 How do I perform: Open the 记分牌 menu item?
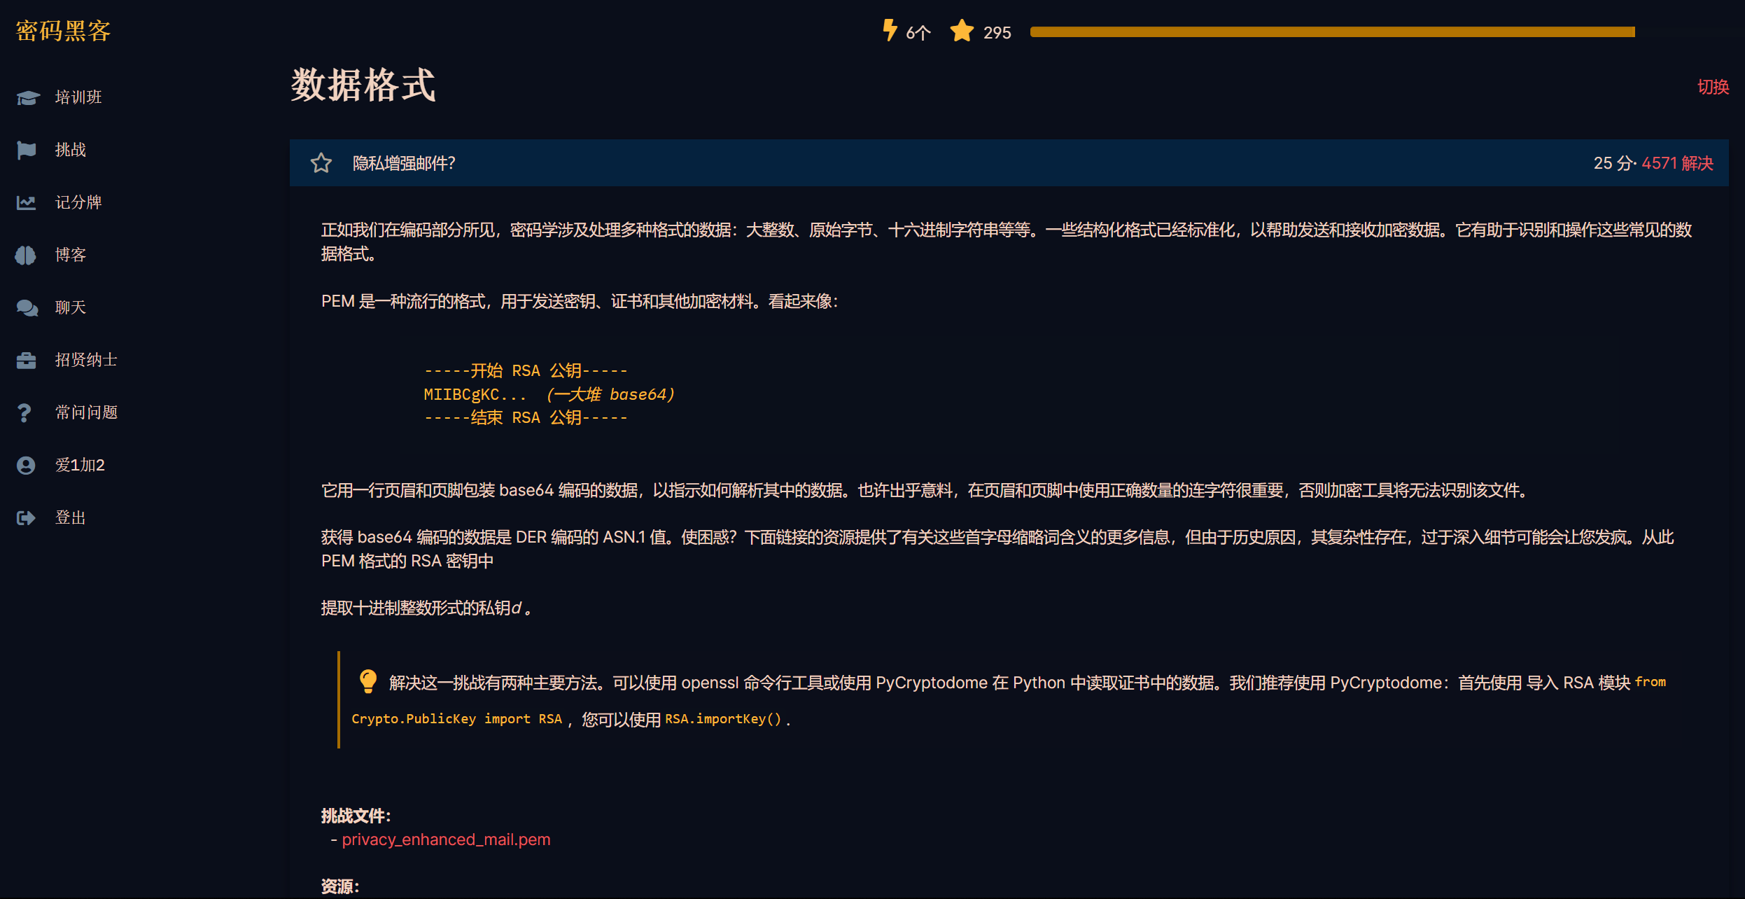pyautogui.click(x=78, y=202)
